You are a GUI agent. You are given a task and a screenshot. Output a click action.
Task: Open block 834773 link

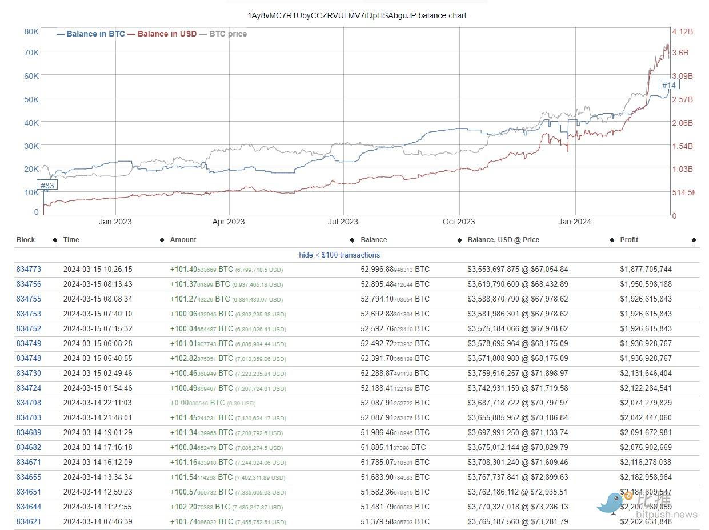[x=29, y=269]
